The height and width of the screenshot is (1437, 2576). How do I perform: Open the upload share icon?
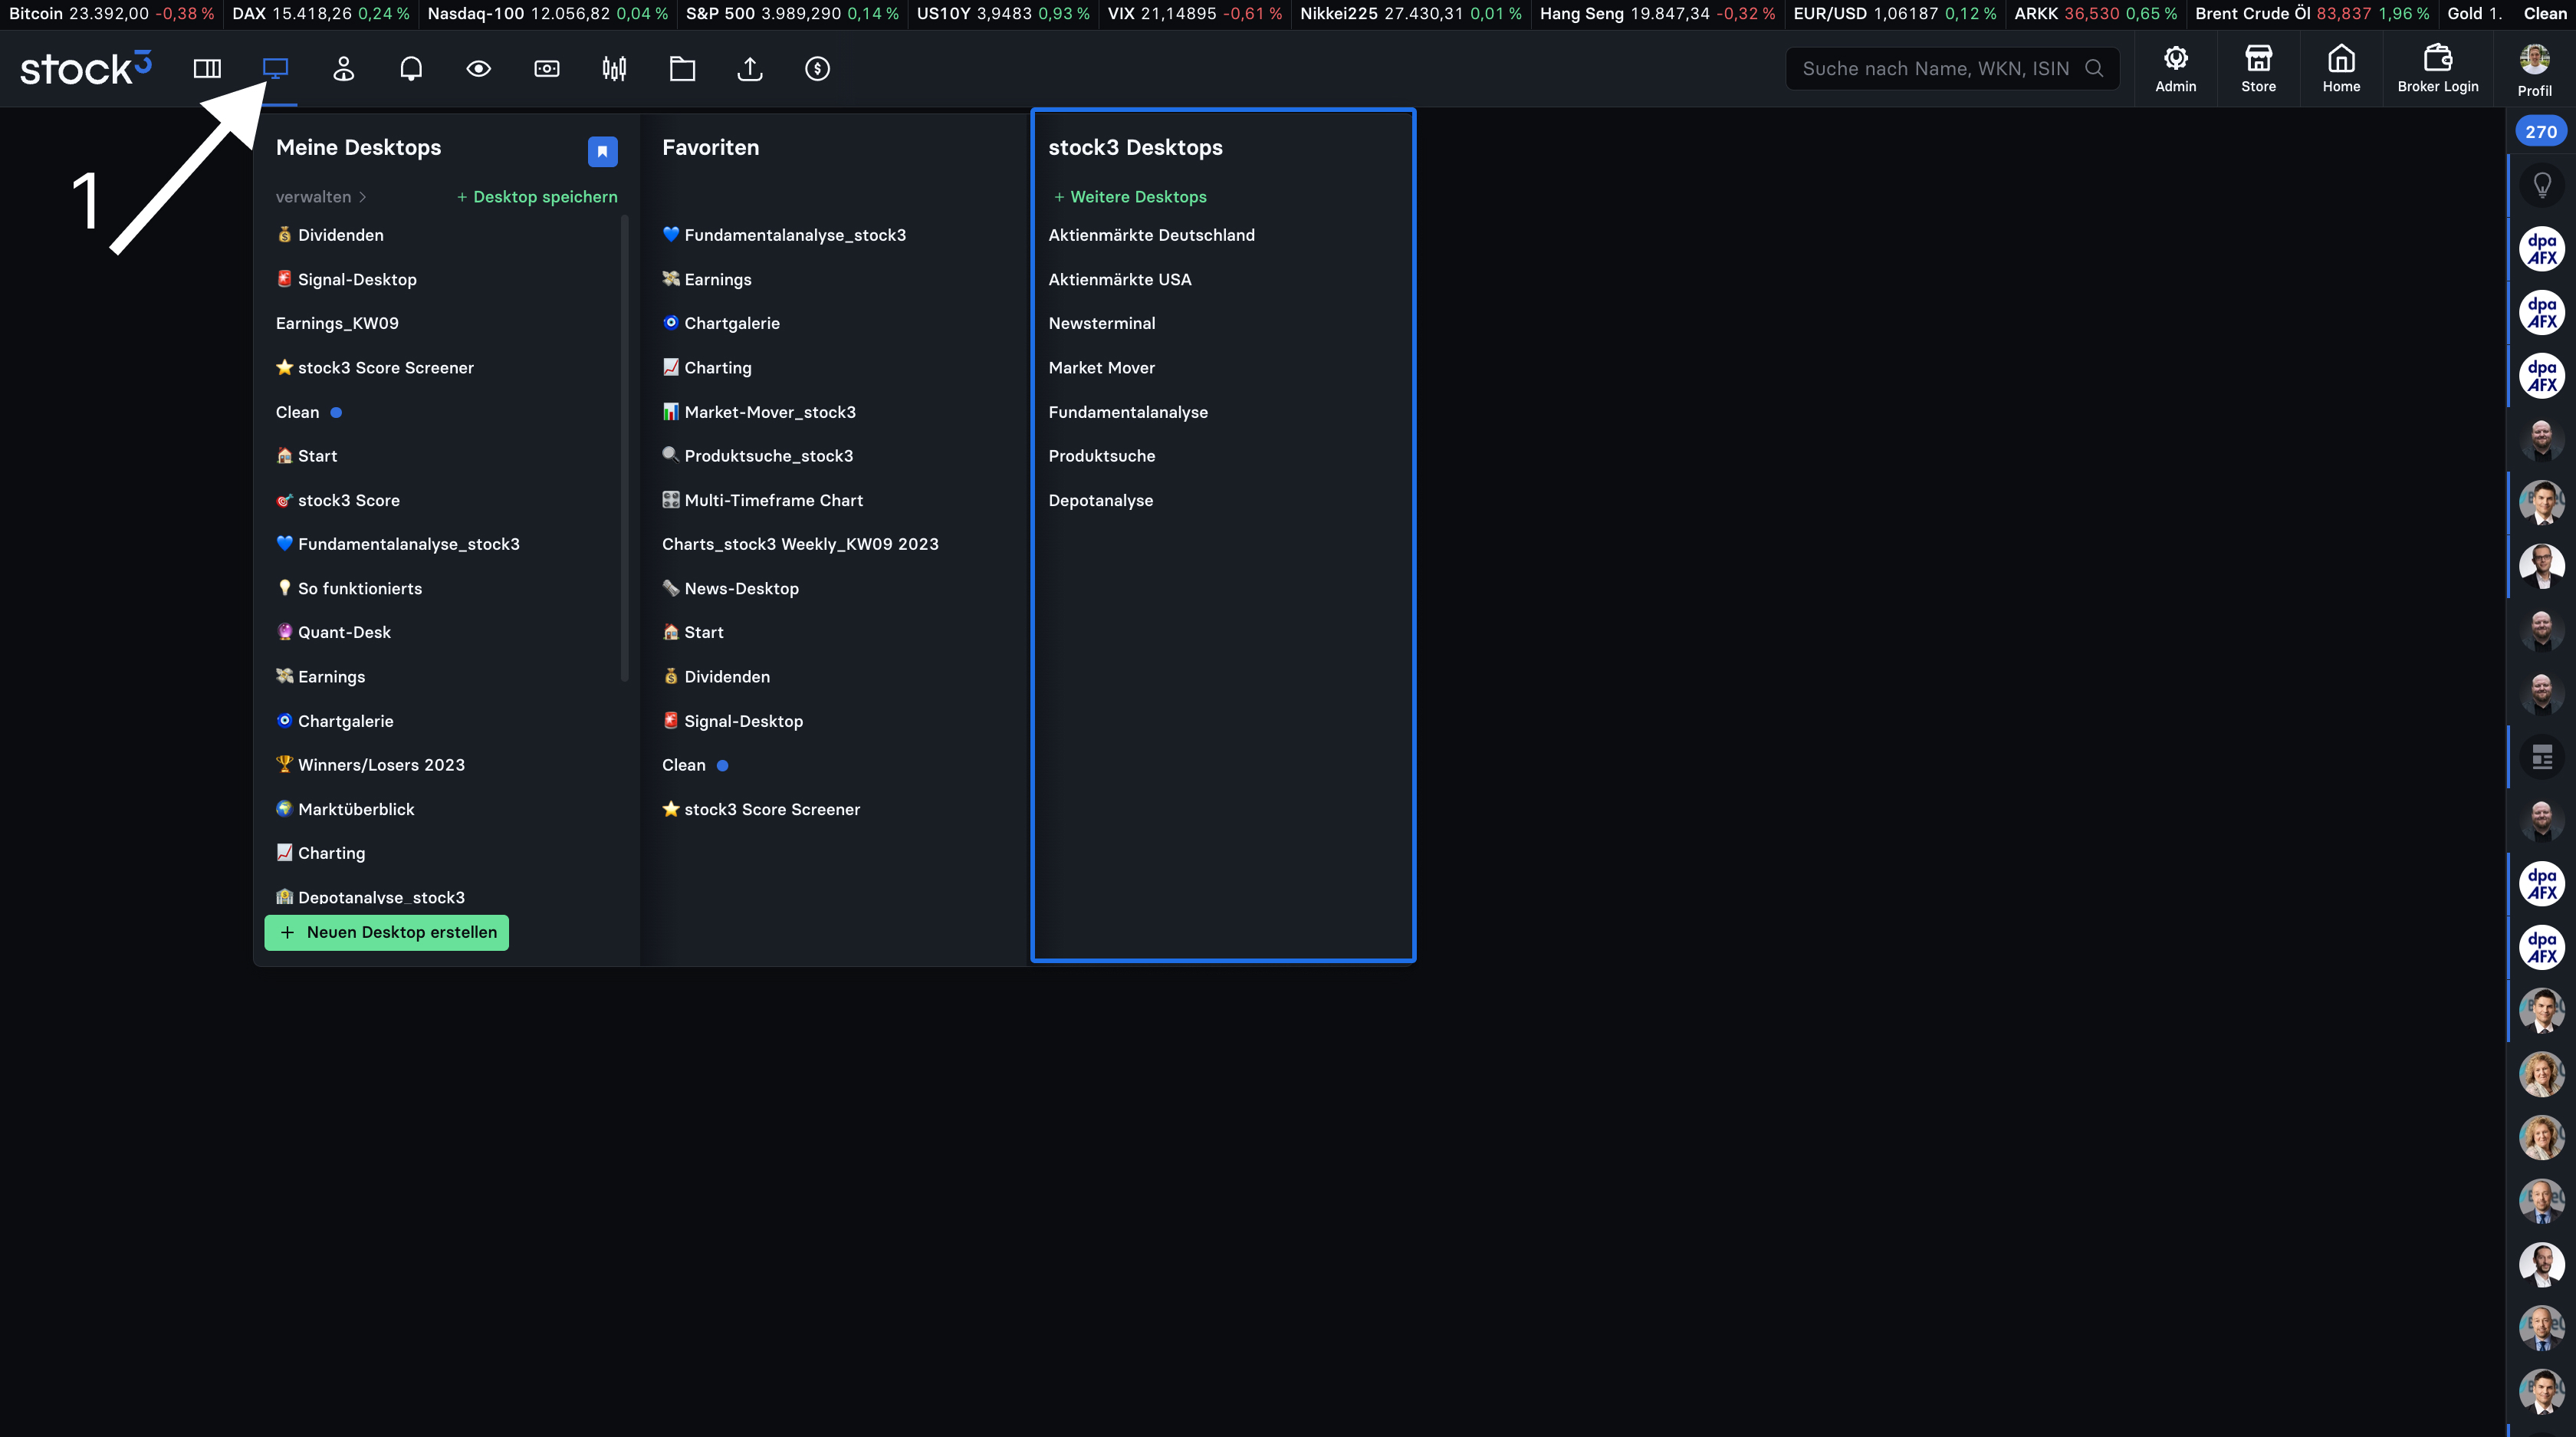tap(750, 69)
